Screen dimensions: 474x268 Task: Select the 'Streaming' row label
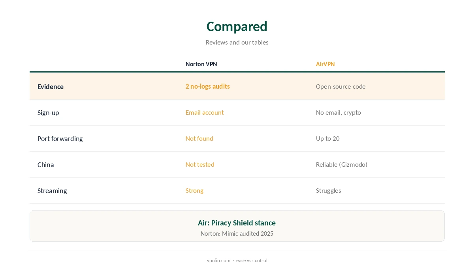tap(52, 191)
